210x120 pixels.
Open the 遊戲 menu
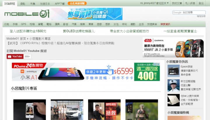point(99,24)
